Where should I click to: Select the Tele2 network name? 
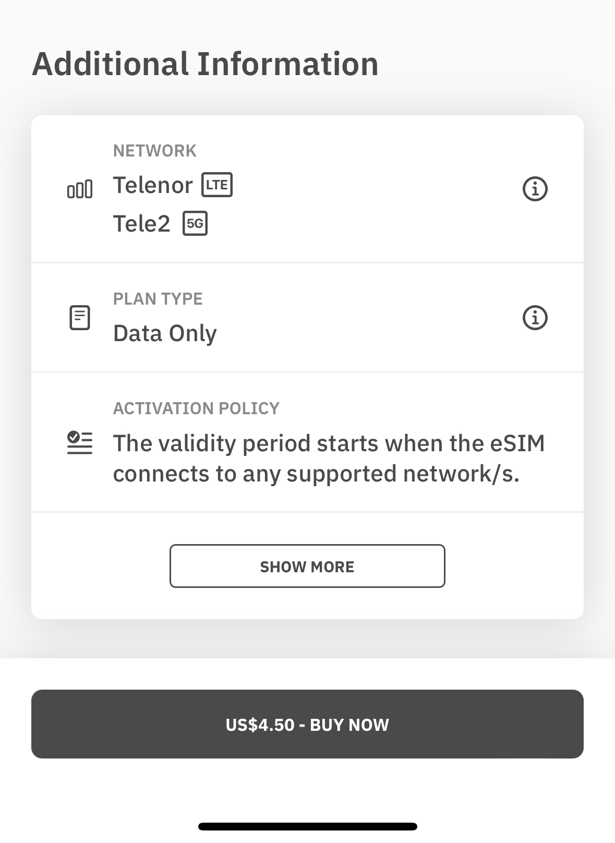(142, 224)
